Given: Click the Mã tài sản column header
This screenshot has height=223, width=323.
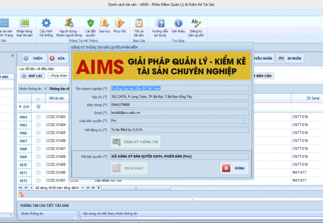Looking at the screenshot, I should (57, 98).
